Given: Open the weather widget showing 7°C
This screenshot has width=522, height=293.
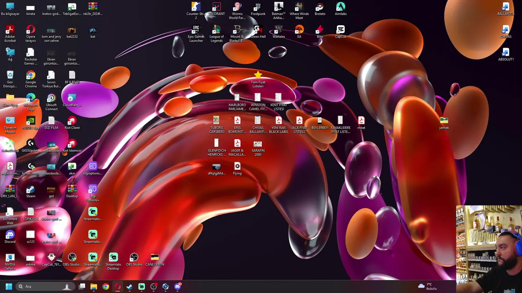Looking at the screenshot, I should (427, 286).
